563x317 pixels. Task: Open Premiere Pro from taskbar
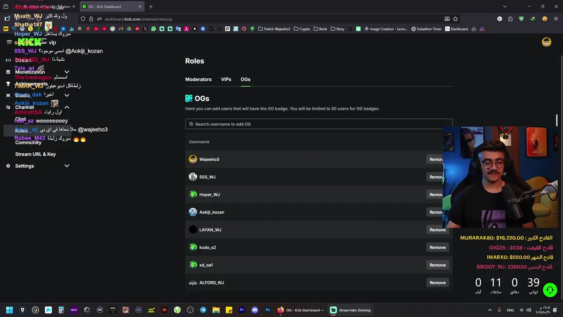(241, 310)
